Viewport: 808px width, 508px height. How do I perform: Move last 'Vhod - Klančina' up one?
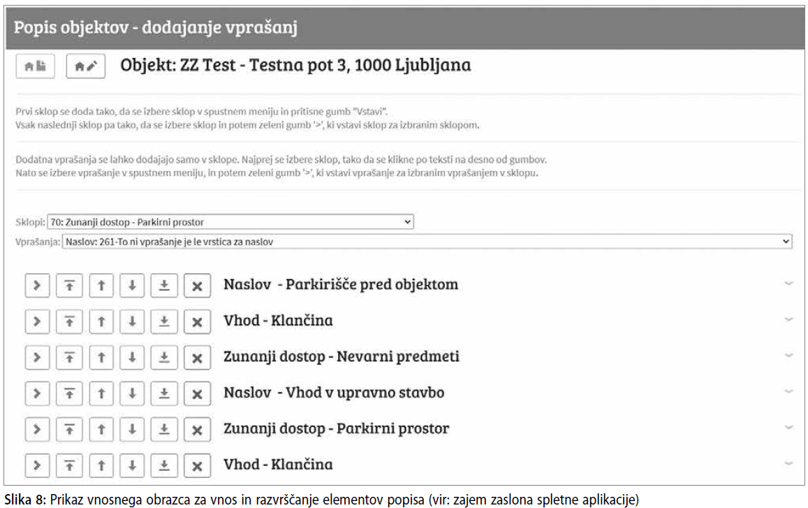click(101, 465)
